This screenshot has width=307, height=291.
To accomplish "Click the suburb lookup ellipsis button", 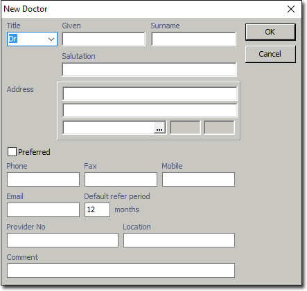I will pos(159,128).
